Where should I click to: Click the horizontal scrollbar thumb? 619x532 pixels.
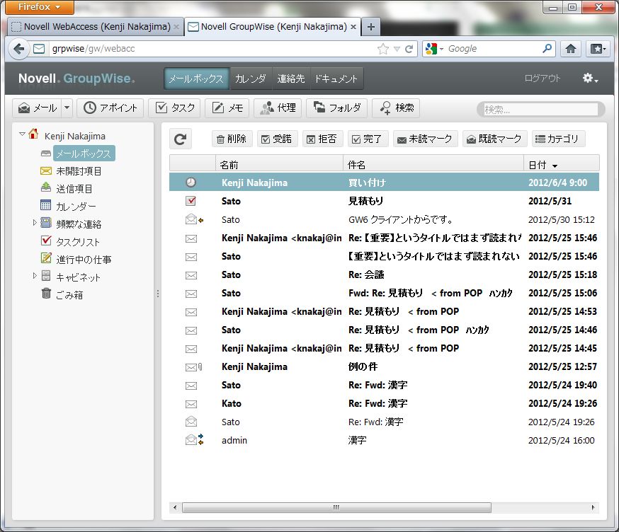point(336,507)
